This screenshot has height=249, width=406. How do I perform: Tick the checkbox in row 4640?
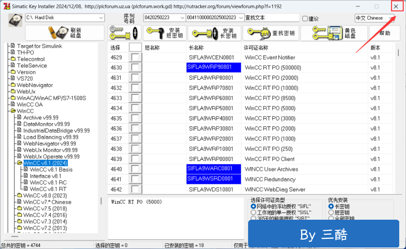(x=135, y=169)
